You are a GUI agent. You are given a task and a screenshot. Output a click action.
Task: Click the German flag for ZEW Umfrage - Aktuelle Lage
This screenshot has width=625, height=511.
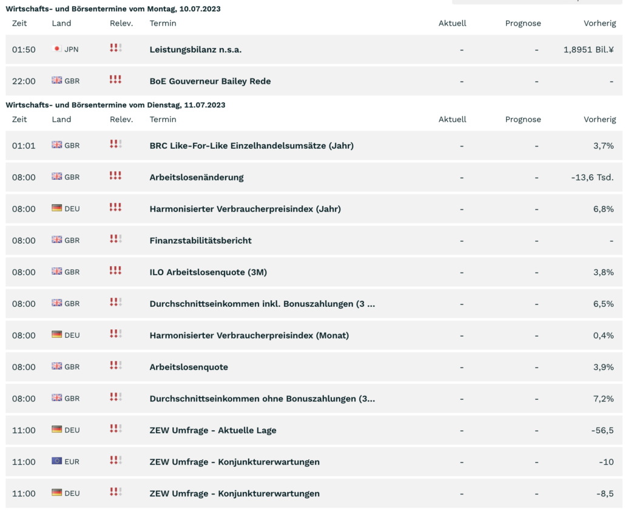56,430
